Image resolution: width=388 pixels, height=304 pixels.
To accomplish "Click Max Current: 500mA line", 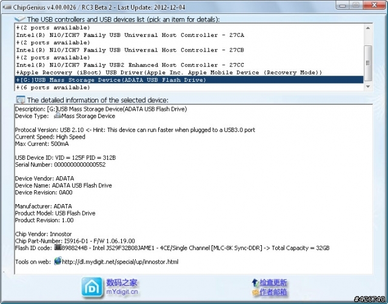I will pos(42,144).
